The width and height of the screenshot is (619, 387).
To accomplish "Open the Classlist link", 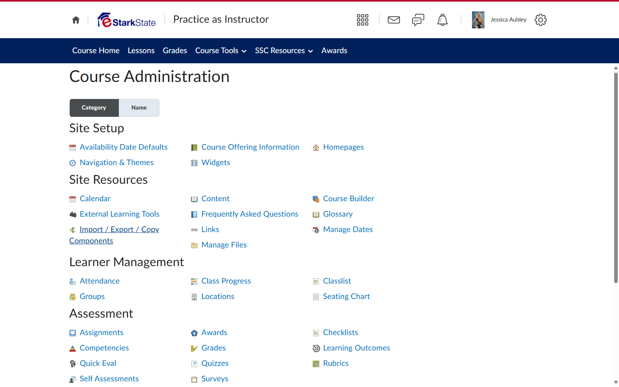I will (337, 281).
